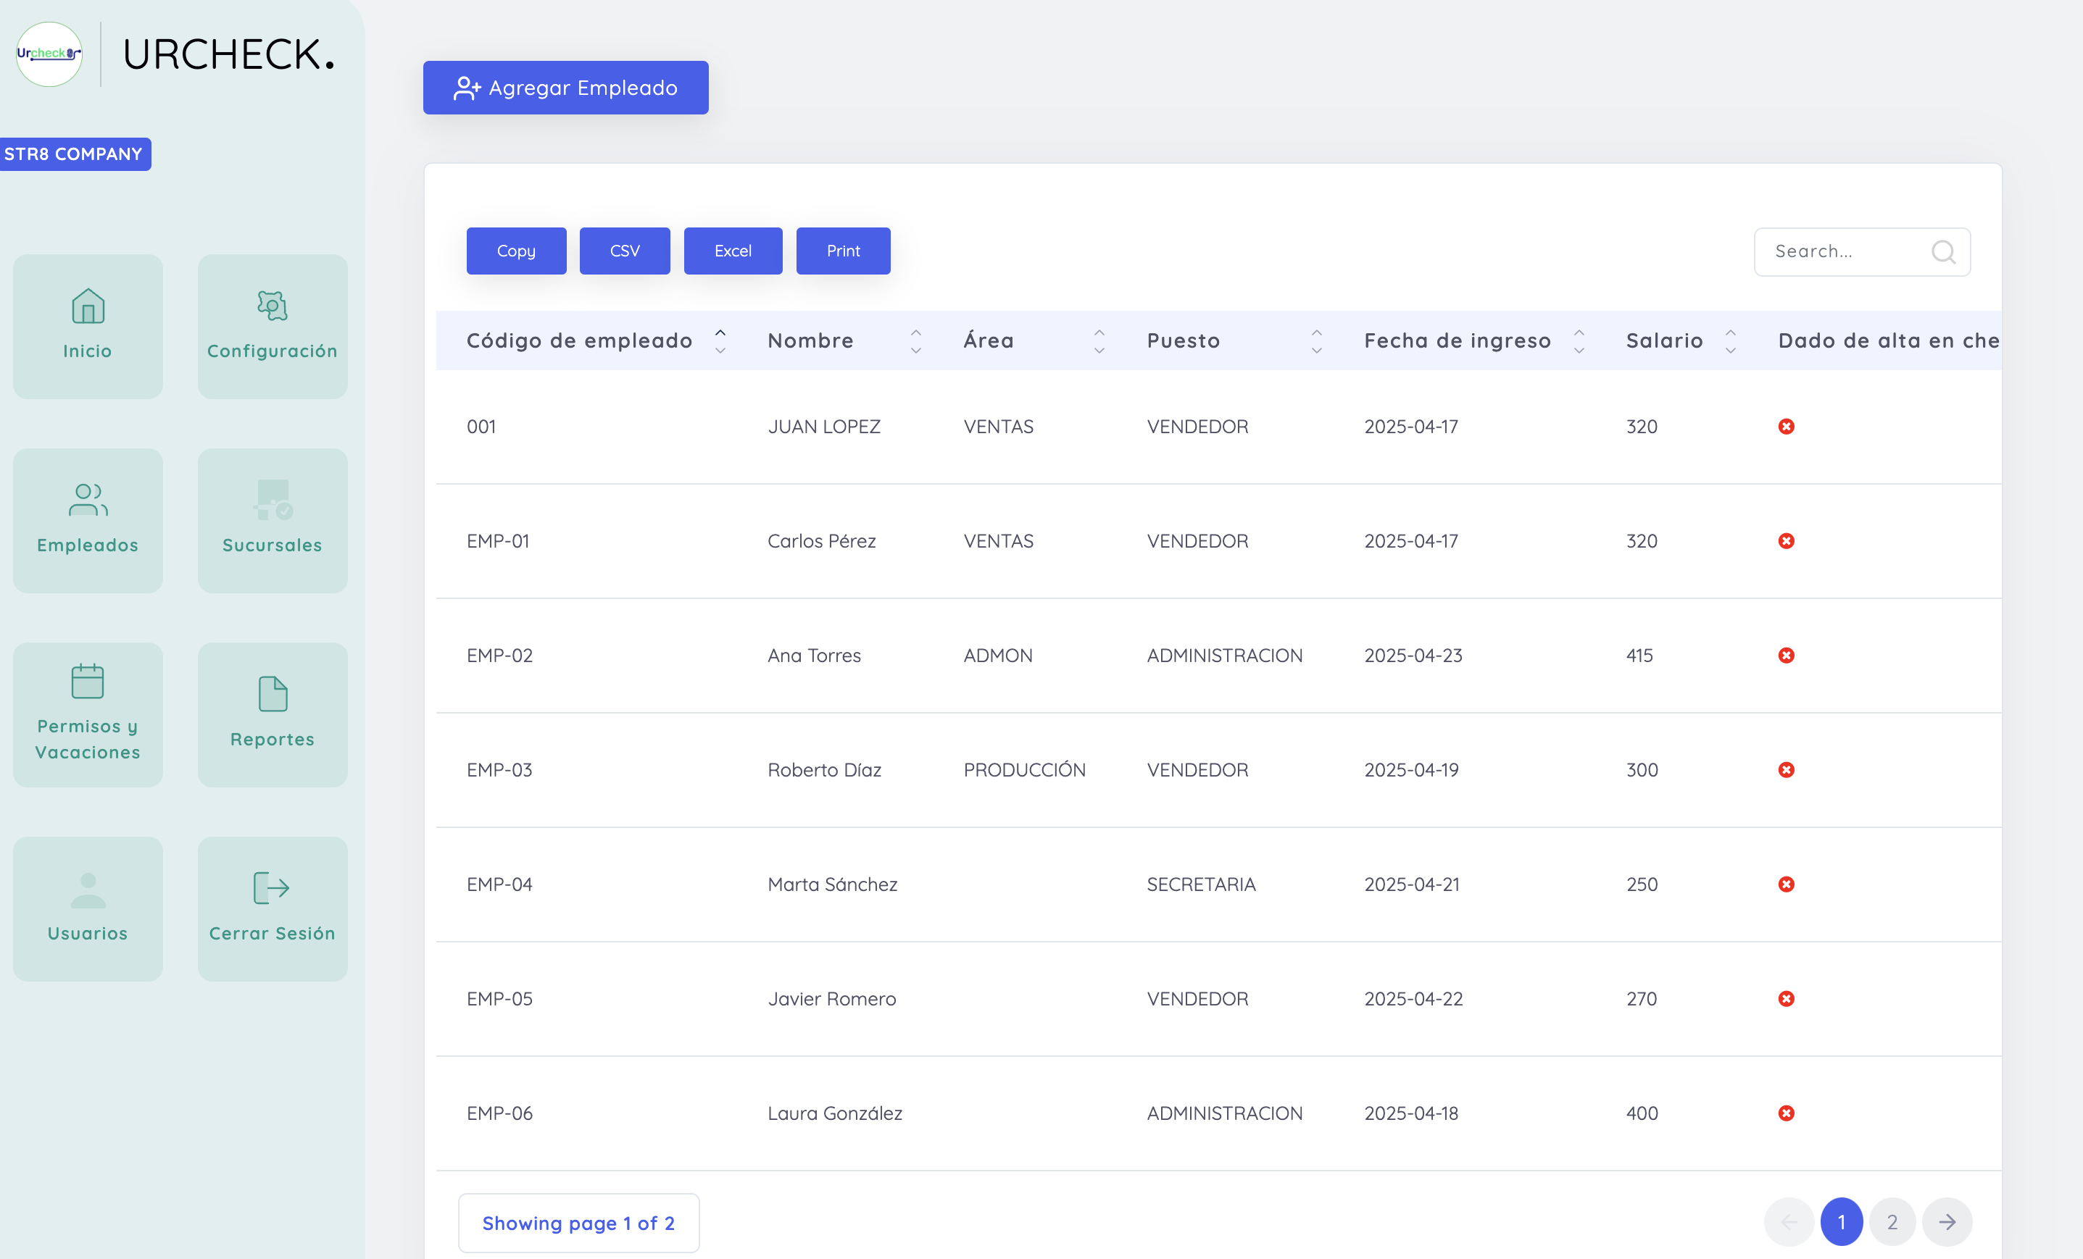Viewport: 2083px width, 1259px height.
Task: Click next page arrow in pagination
Action: coord(1946,1222)
